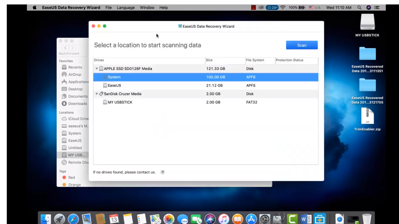
Task: Open Launchpad from the Dock
Action: coord(60,219)
